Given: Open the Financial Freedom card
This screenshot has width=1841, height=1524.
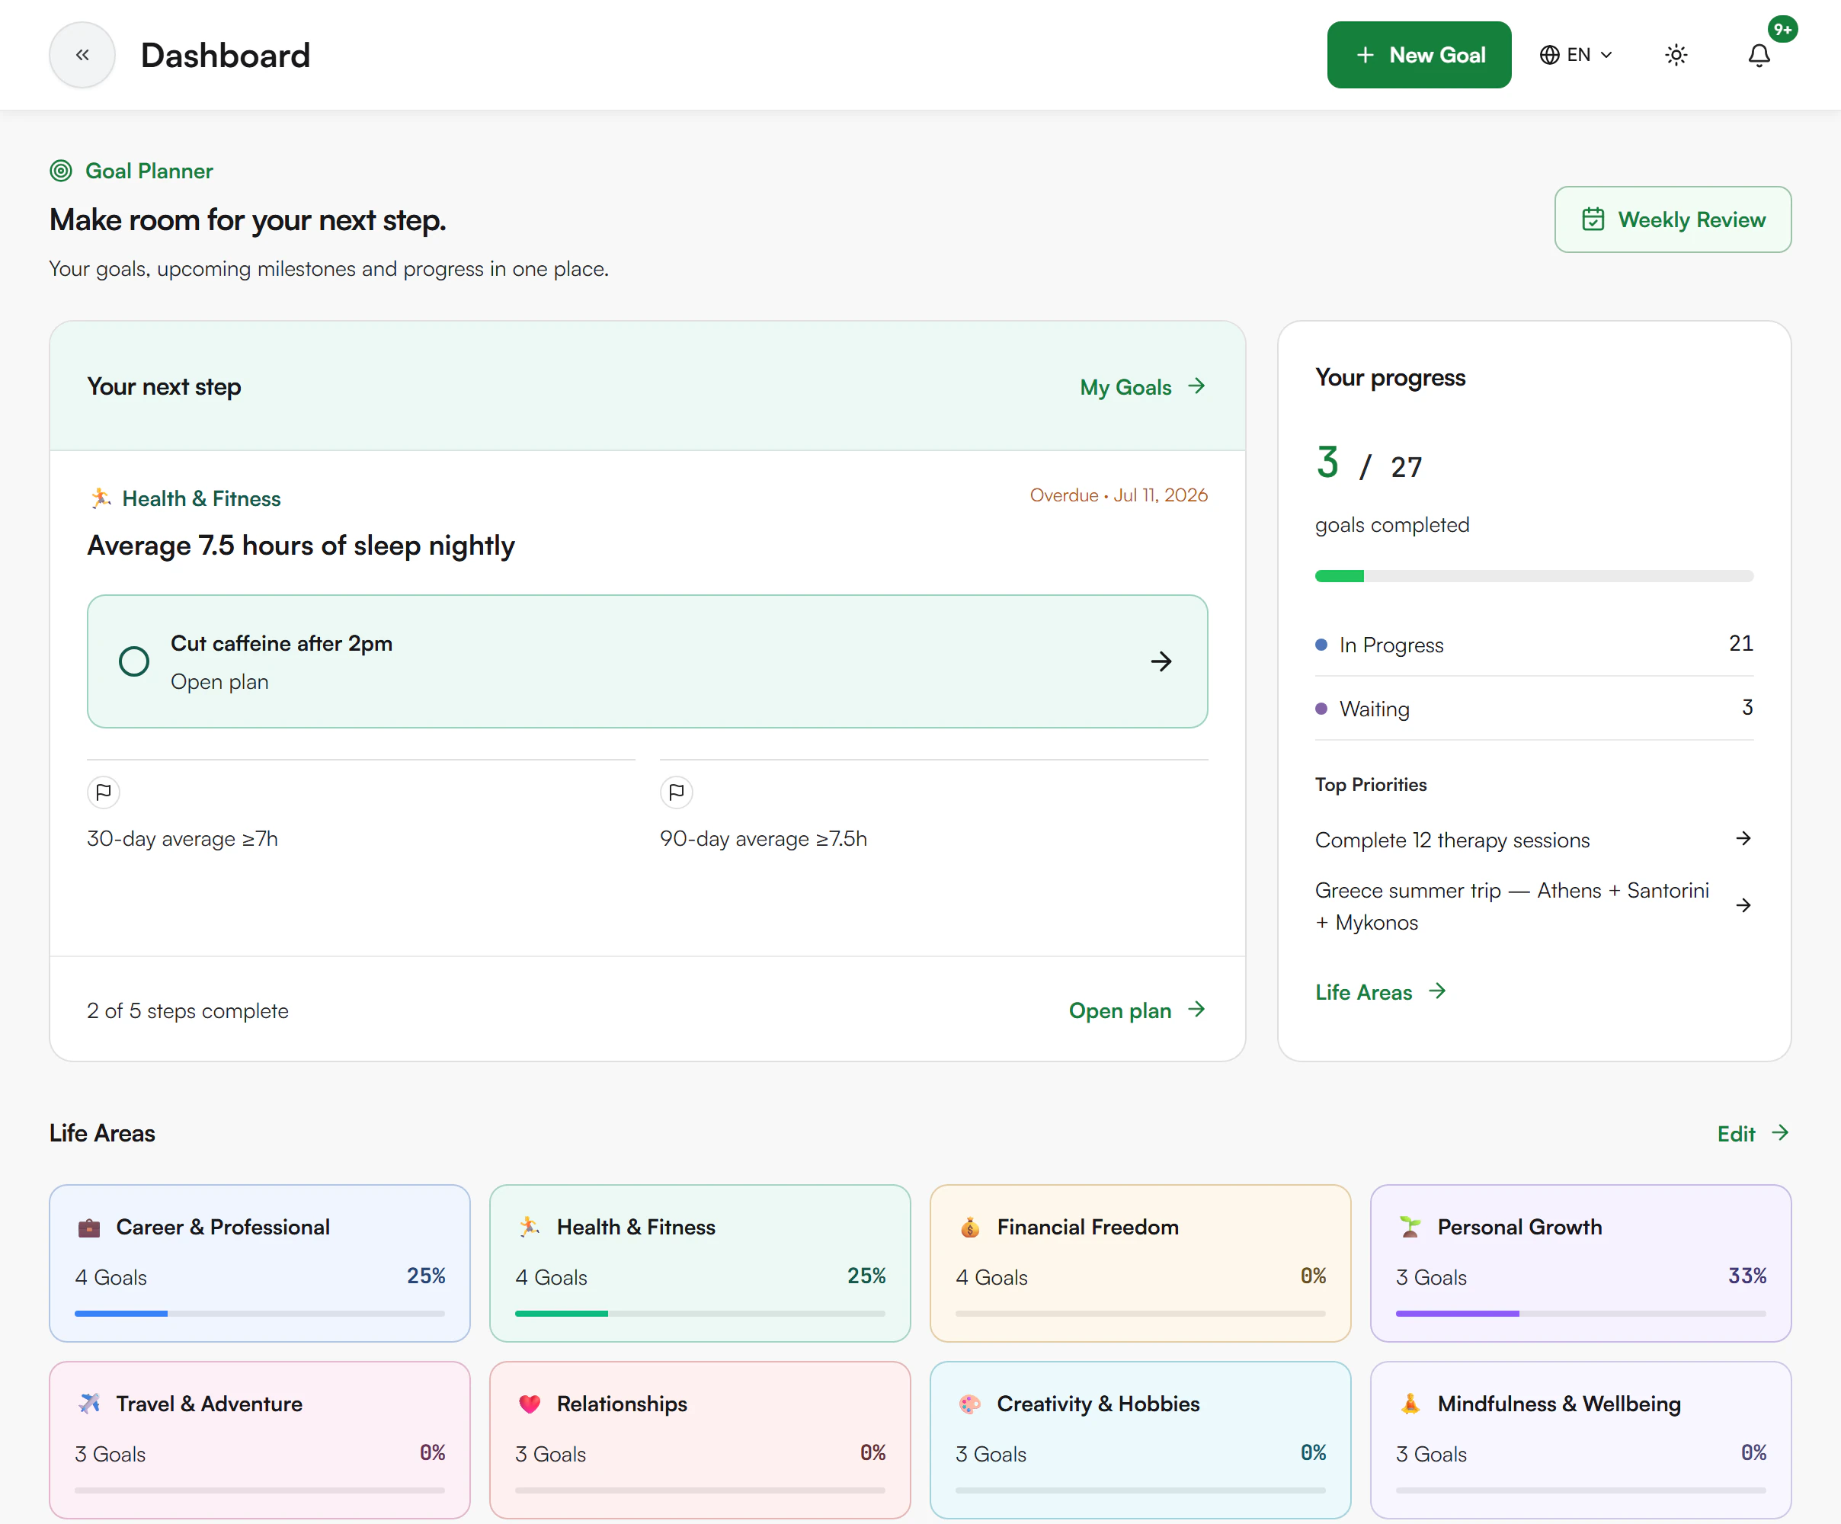Looking at the screenshot, I should point(1140,1263).
